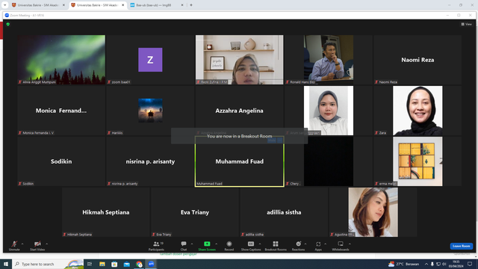Expand share options arrow next to Share Screen
Image resolution: width=478 pixels, height=269 pixels.
216,244
